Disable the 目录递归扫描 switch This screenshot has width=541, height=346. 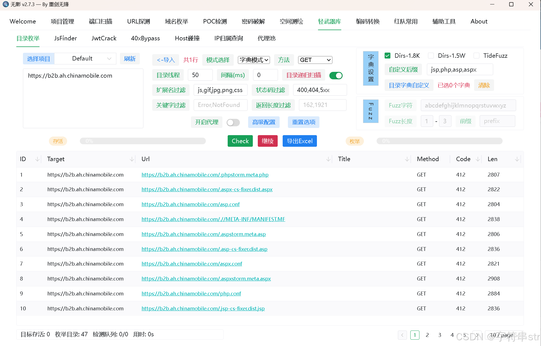[336, 75]
